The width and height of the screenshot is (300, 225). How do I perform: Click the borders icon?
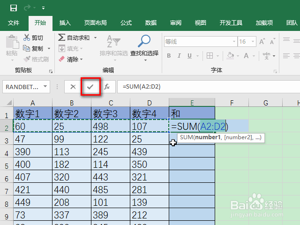[210, 56]
